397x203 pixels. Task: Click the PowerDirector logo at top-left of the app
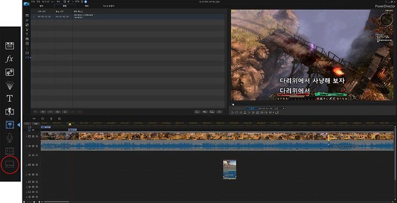(x=26, y=4)
